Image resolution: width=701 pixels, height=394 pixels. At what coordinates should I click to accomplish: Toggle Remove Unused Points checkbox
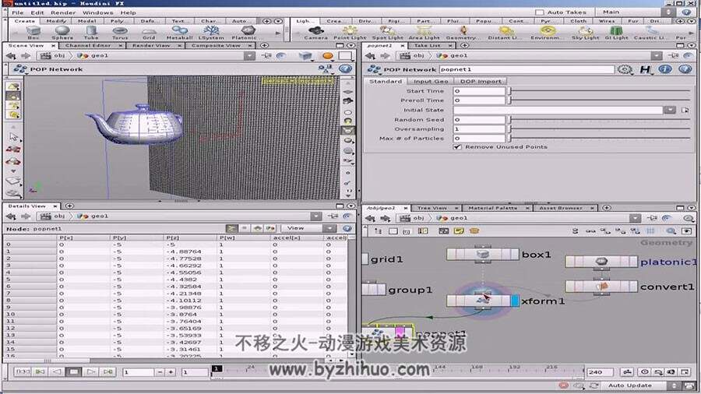tap(457, 146)
